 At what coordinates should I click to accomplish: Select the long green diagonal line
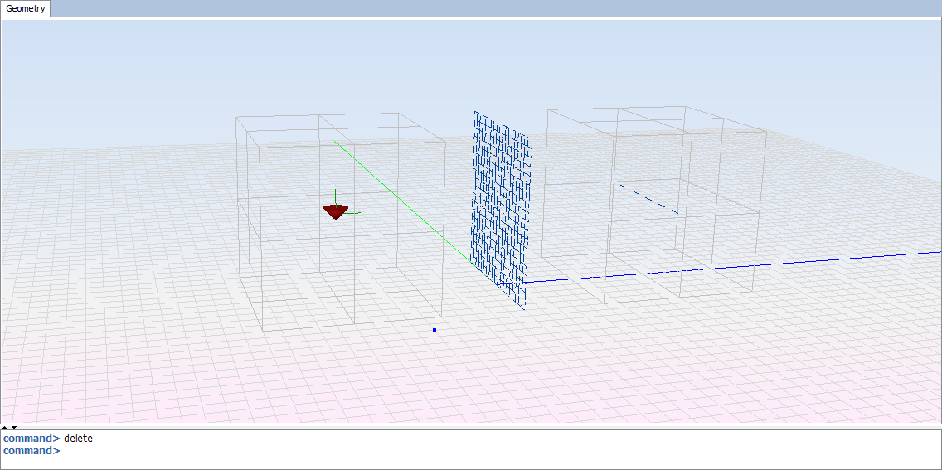398,199
